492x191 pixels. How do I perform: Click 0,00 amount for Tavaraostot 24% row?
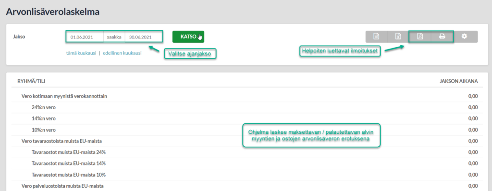[x=473, y=153]
